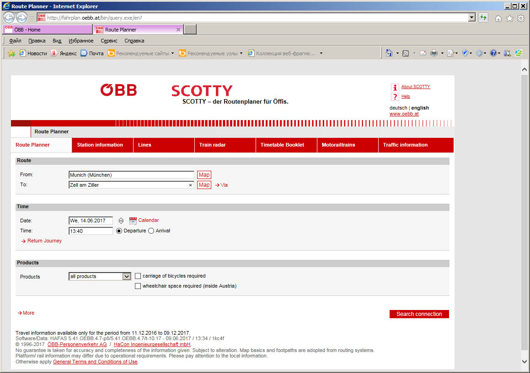Enable wheelchair space required checkbox
The height and width of the screenshot is (373, 530).
click(x=138, y=286)
